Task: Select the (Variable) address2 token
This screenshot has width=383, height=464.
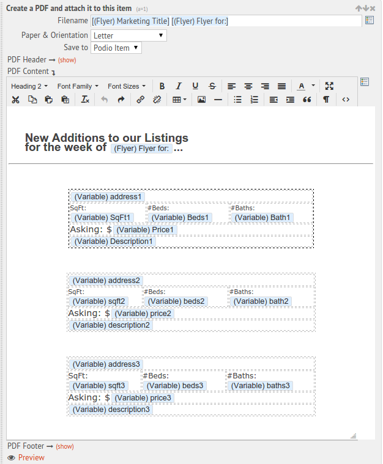Action: click(x=106, y=281)
